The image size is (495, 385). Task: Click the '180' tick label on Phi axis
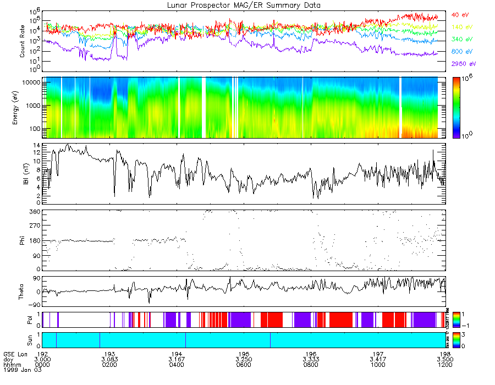point(35,241)
